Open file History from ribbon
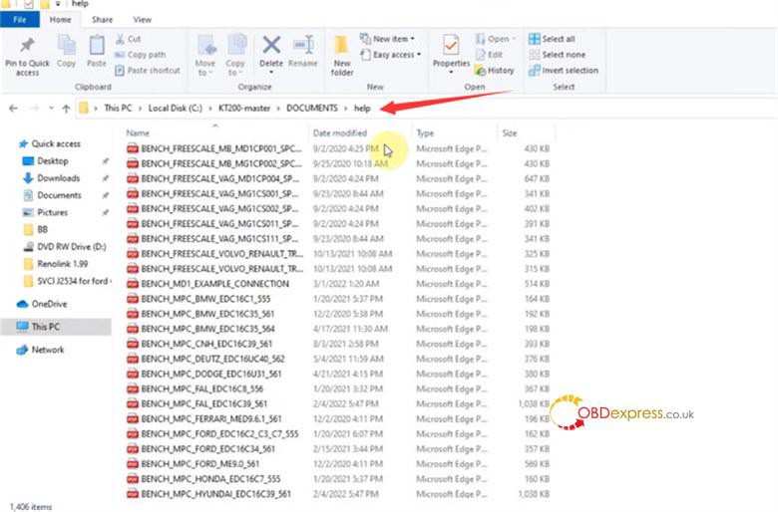The width and height of the screenshot is (778, 512). [494, 71]
